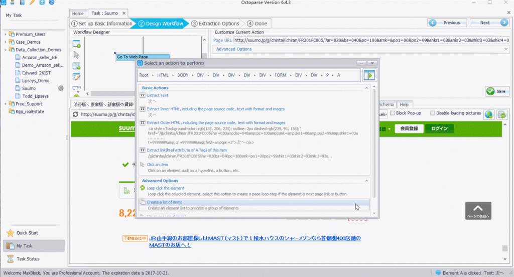Save the current action
The height and width of the screenshot is (277, 514).
pos(497,91)
